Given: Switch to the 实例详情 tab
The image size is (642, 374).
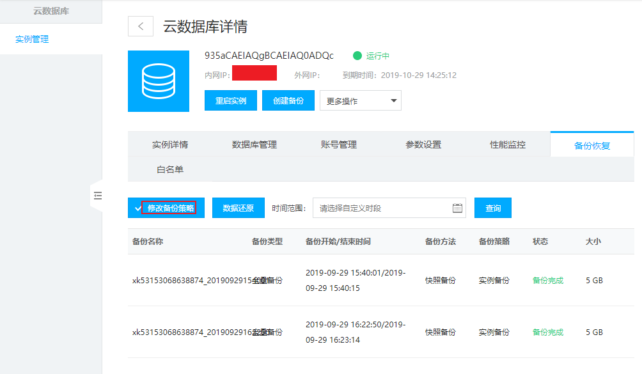Looking at the screenshot, I should (x=170, y=144).
